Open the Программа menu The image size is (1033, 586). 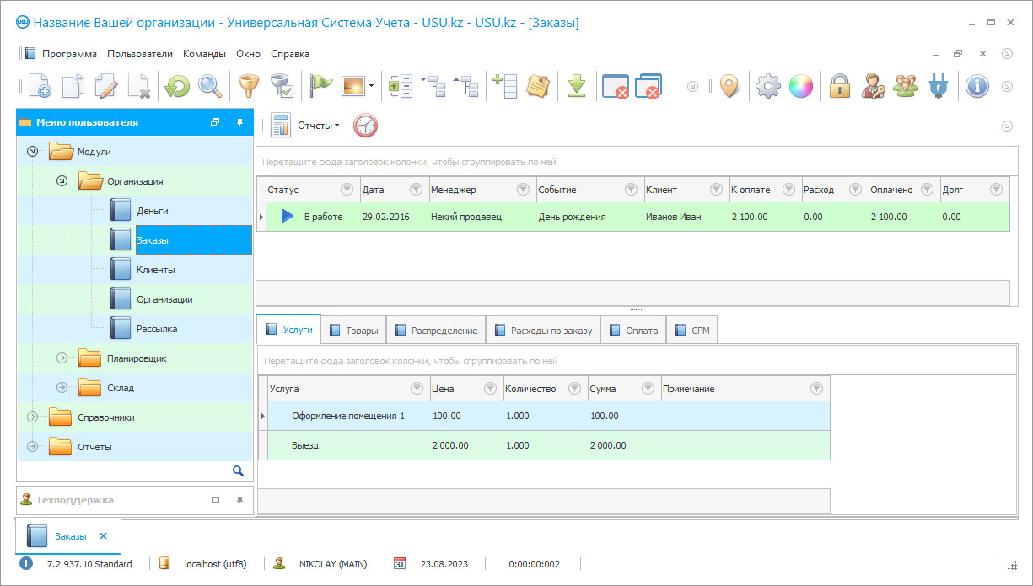click(69, 54)
